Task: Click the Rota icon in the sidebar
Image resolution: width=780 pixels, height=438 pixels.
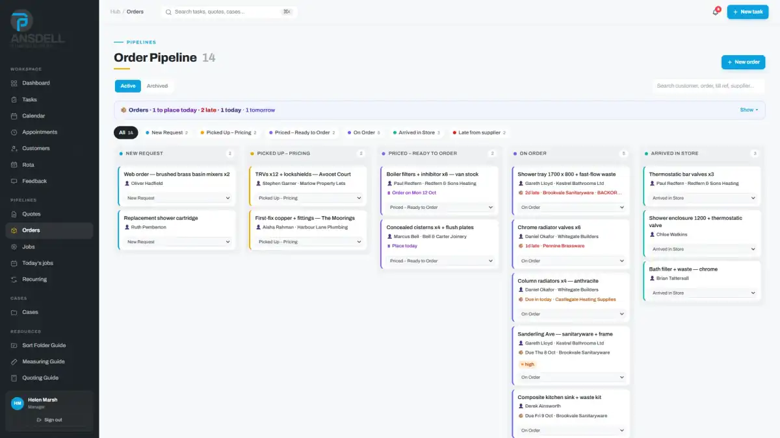Action: point(15,165)
